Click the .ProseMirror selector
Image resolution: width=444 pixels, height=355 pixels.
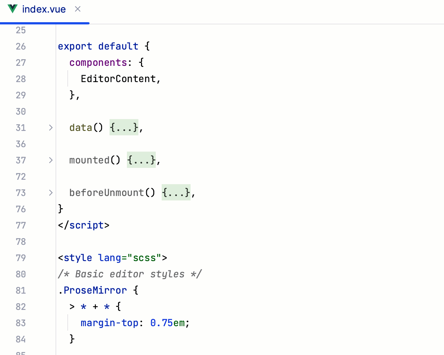pos(92,290)
